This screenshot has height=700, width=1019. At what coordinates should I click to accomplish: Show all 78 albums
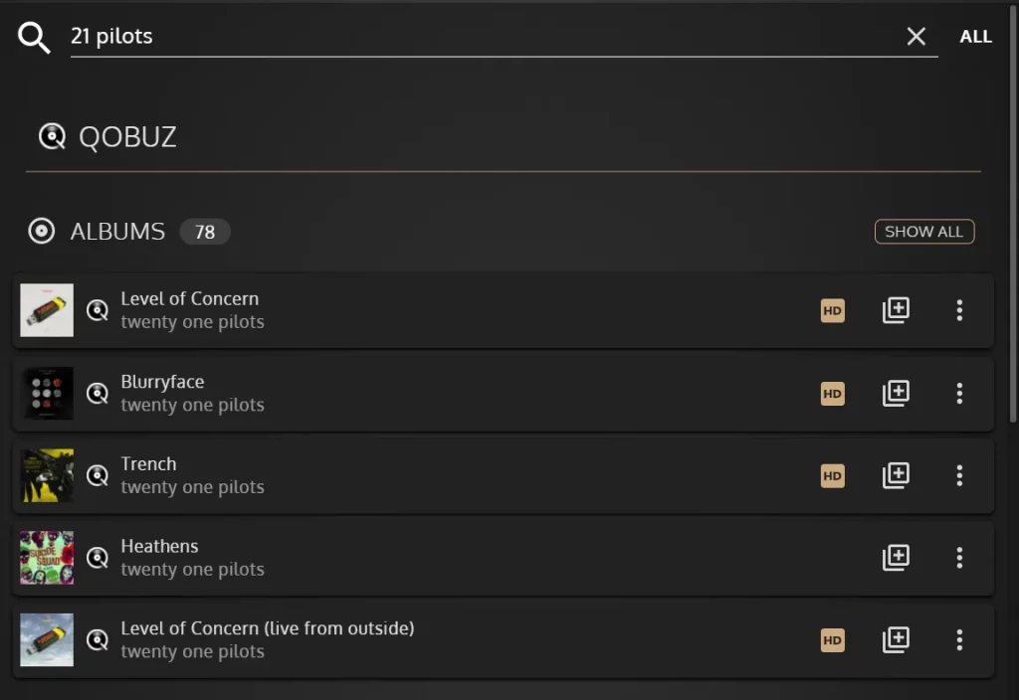pyautogui.click(x=923, y=232)
